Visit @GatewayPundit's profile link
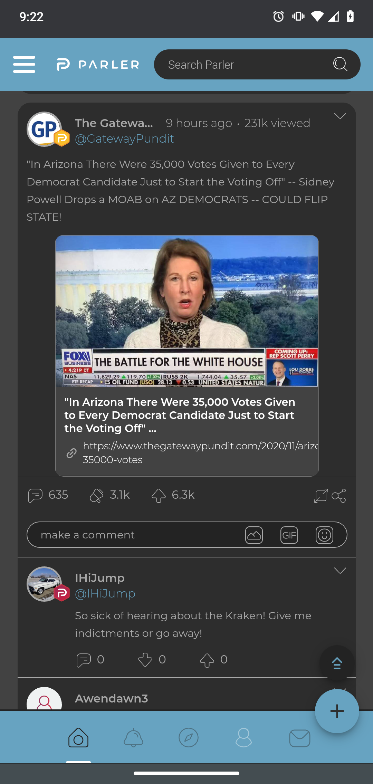The width and height of the screenshot is (373, 784). coord(124,138)
